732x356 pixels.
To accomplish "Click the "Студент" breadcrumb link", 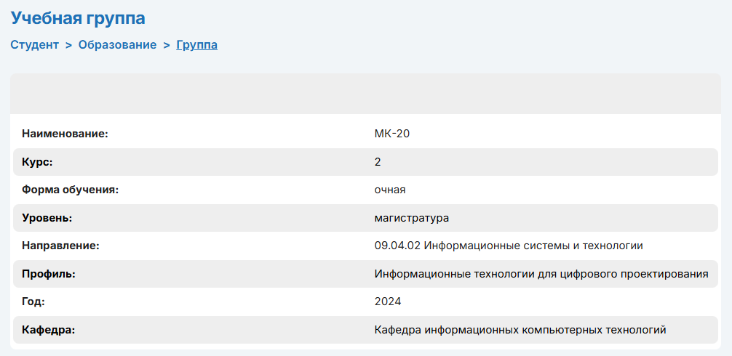I will click(34, 45).
